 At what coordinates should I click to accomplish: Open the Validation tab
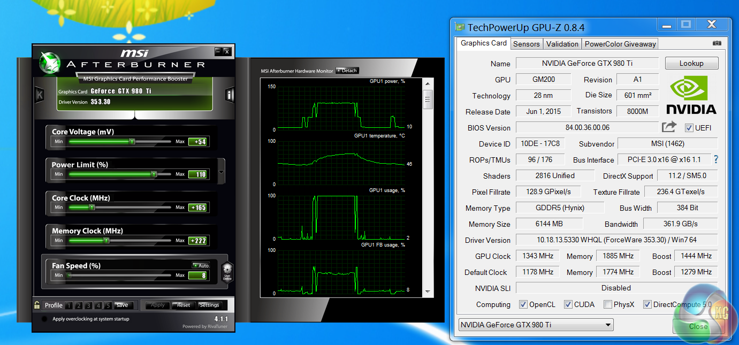(562, 44)
